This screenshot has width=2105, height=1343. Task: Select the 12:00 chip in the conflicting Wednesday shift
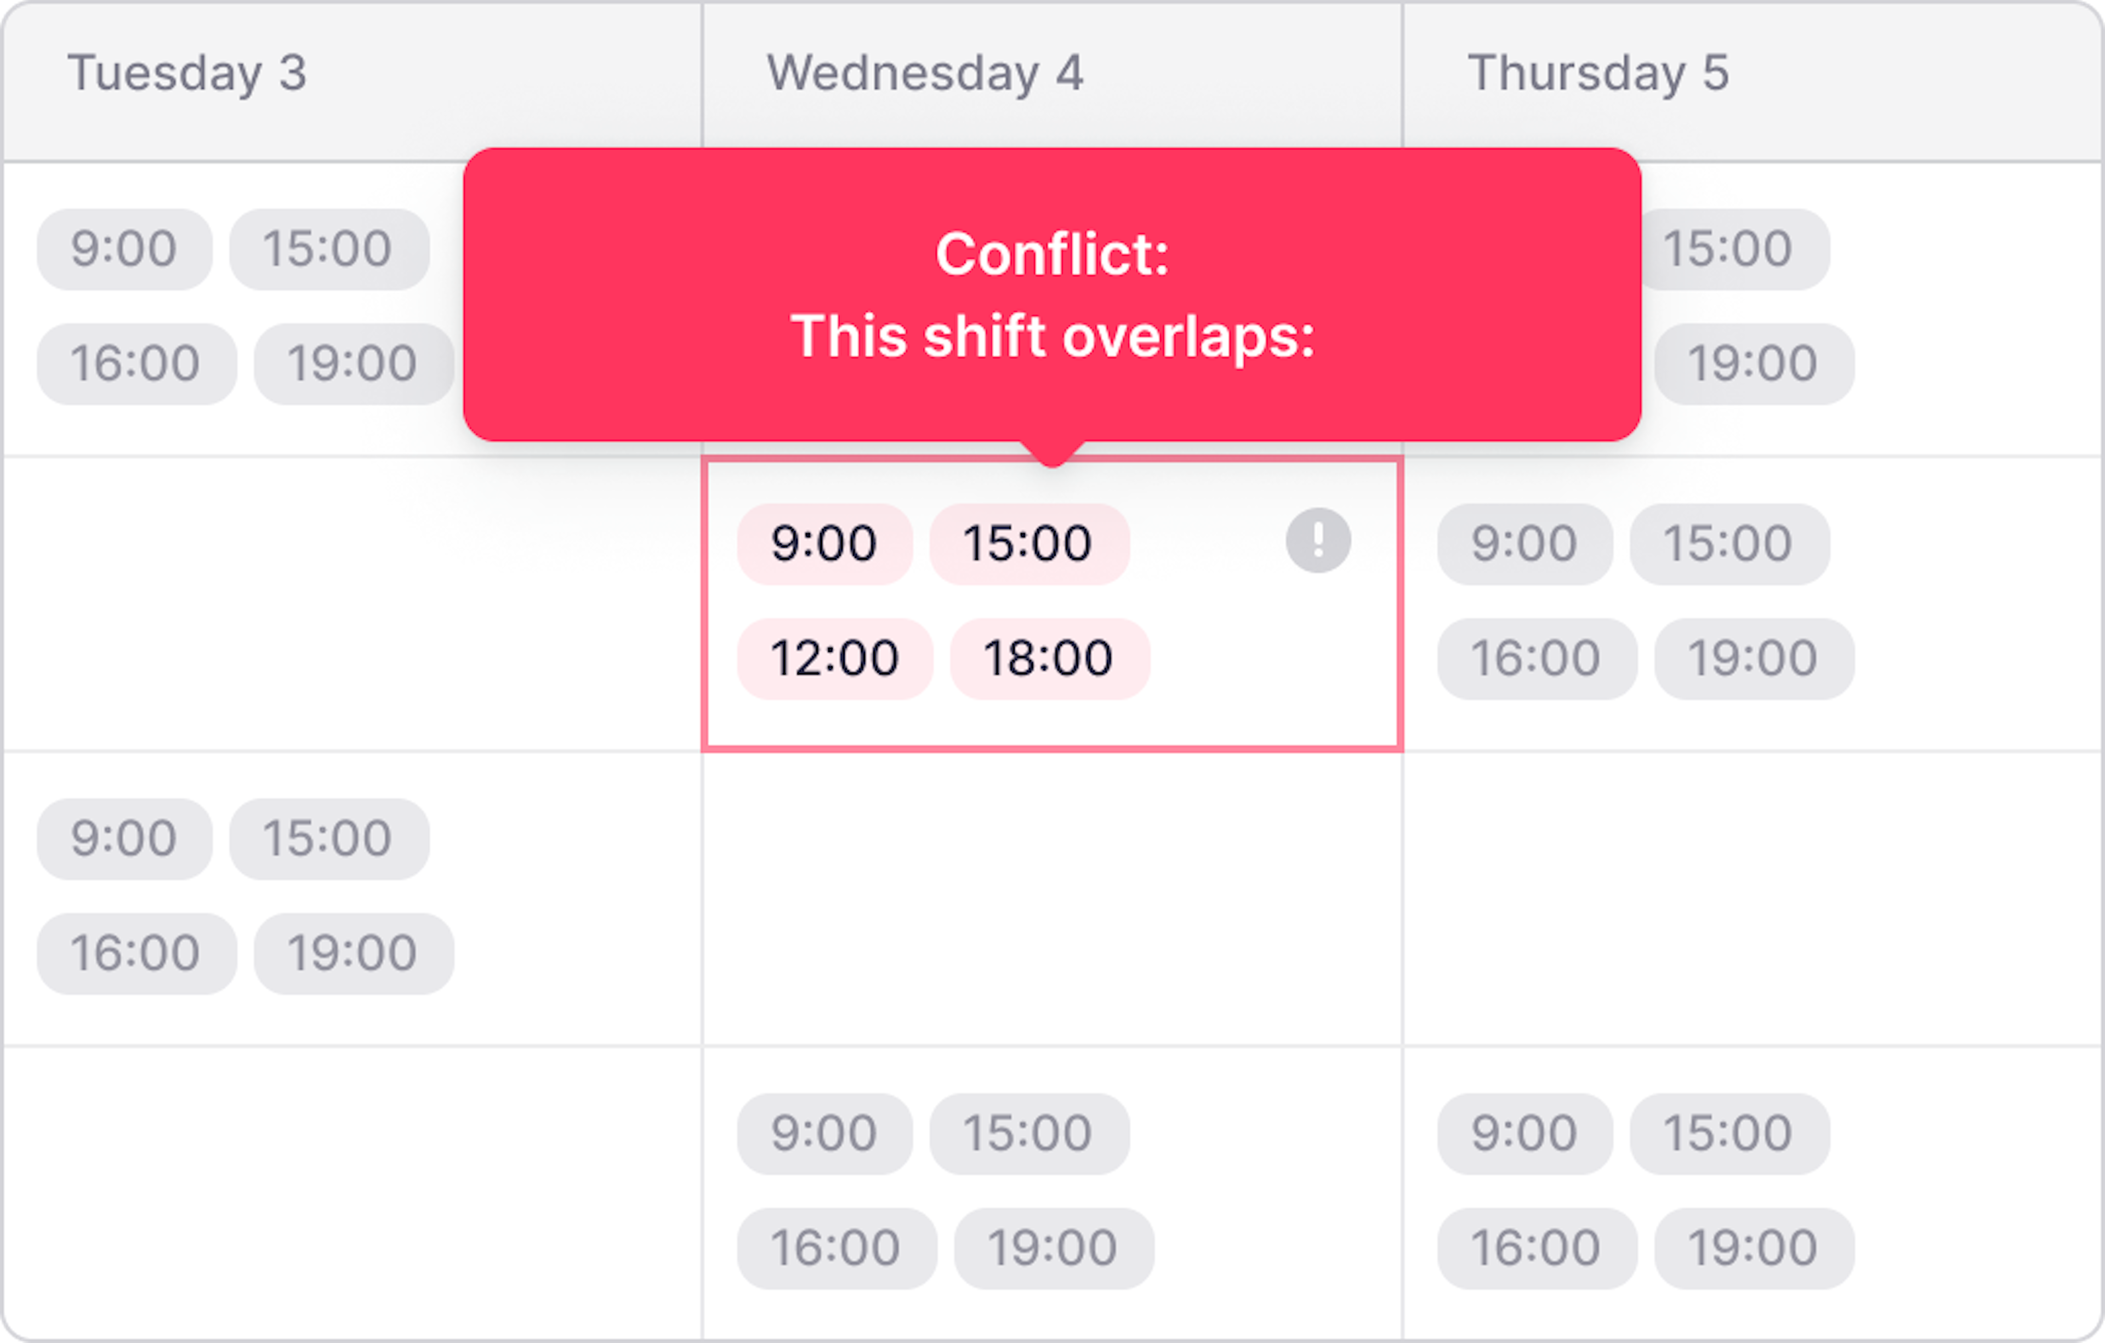click(834, 658)
